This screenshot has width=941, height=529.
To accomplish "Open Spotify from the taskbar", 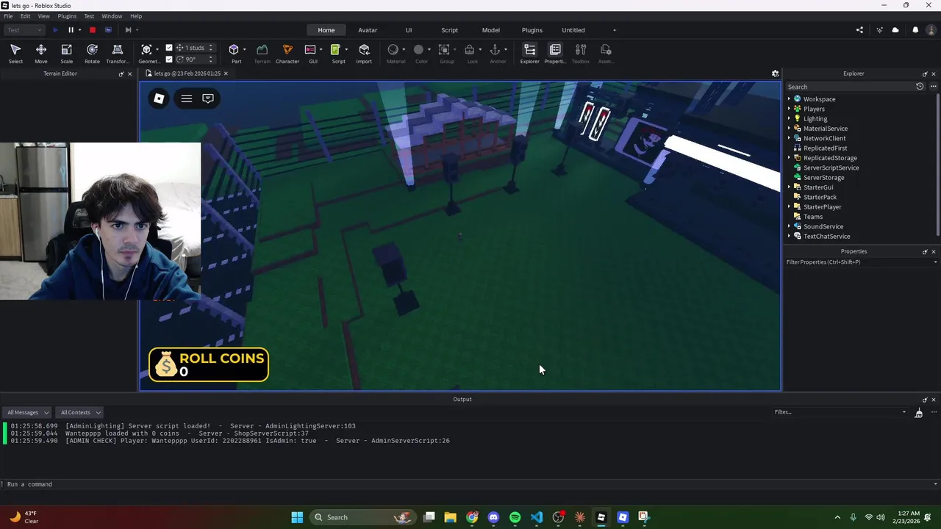I will coord(515,517).
